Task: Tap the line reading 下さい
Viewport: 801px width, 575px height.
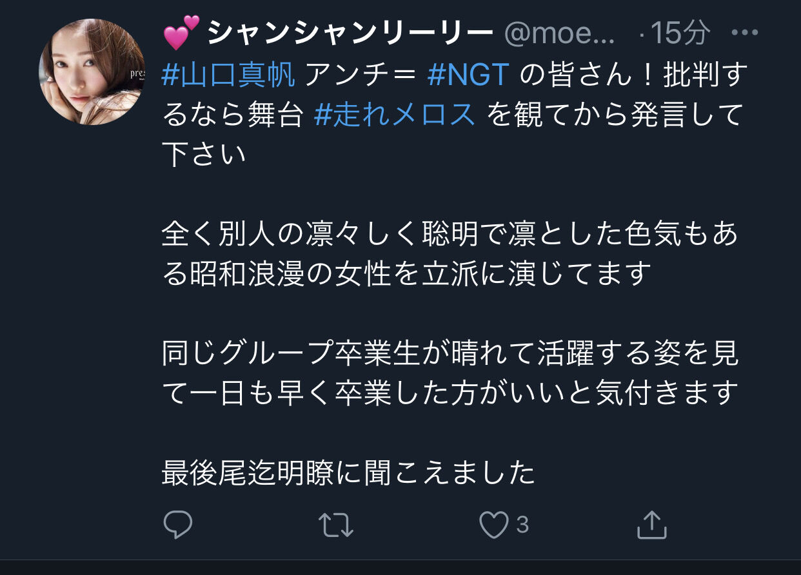Action: click(x=204, y=155)
